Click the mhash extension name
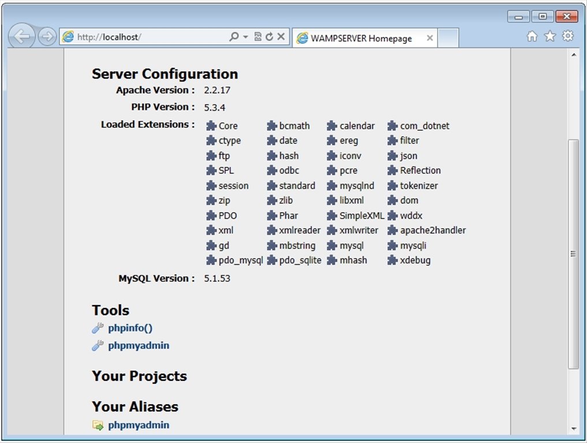The height and width of the screenshot is (443, 587). click(x=353, y=260)
